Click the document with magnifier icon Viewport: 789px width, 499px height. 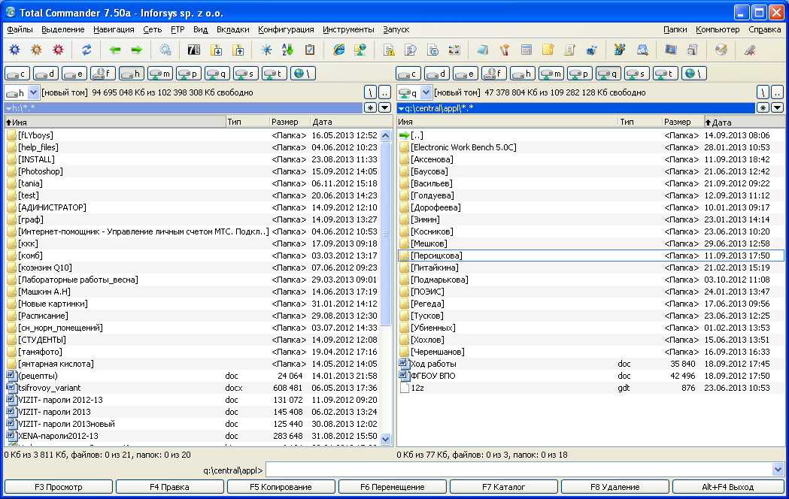(x=411, y=50)
